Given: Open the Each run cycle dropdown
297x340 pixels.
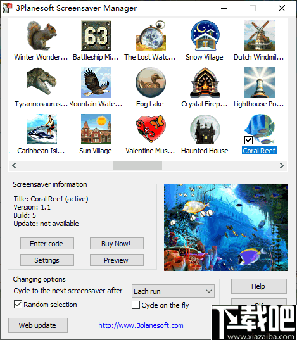Looking at the screenshot, I should [173, 291].
